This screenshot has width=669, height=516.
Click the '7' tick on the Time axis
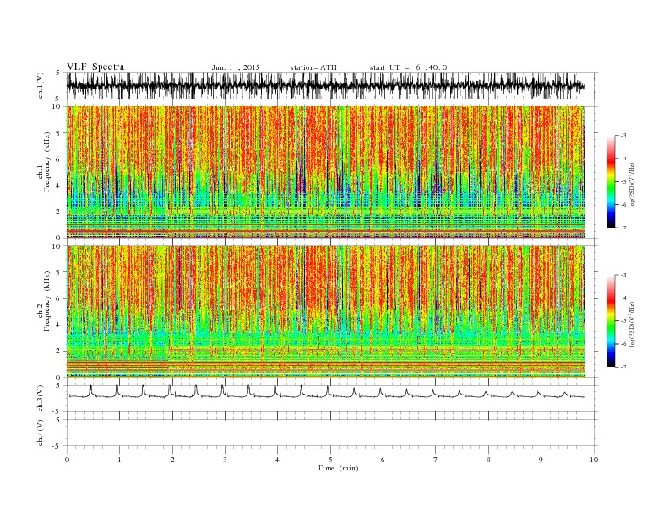click(x=435, y=460)
